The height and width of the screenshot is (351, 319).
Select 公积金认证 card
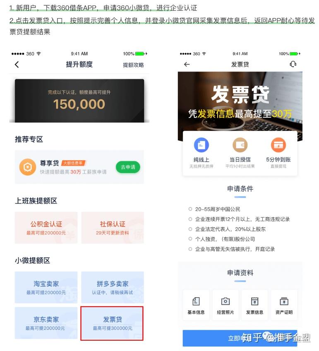click(x=46, y=228)
